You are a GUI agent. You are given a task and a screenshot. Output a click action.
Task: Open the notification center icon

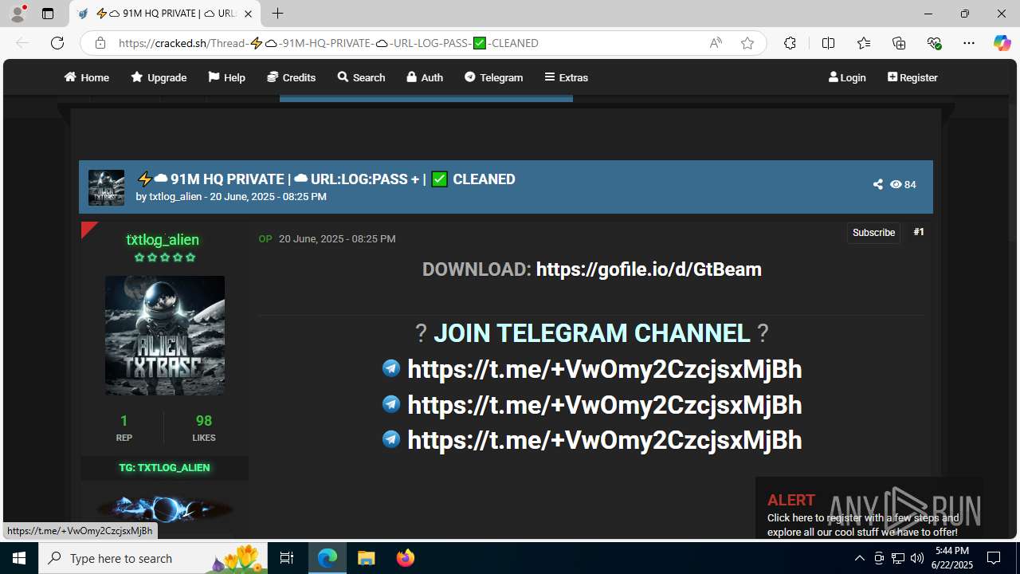pyautogui.click(x=994, y=558)
